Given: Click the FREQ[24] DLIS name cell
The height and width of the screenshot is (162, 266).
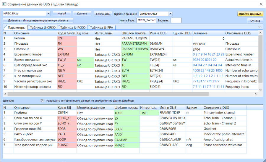Looking at the screenshot, I should pos(161,81).
